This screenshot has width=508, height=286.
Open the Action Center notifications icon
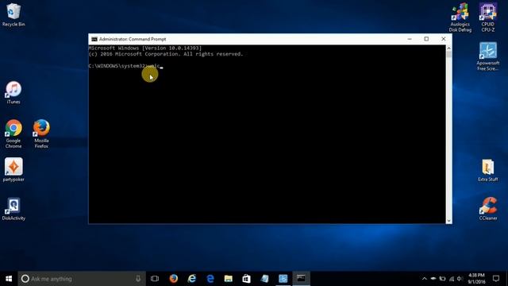point(496,279)
